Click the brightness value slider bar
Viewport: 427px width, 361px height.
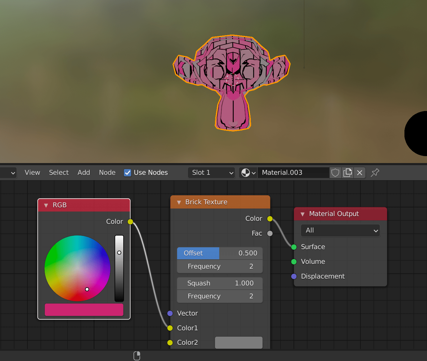[119, 268]
